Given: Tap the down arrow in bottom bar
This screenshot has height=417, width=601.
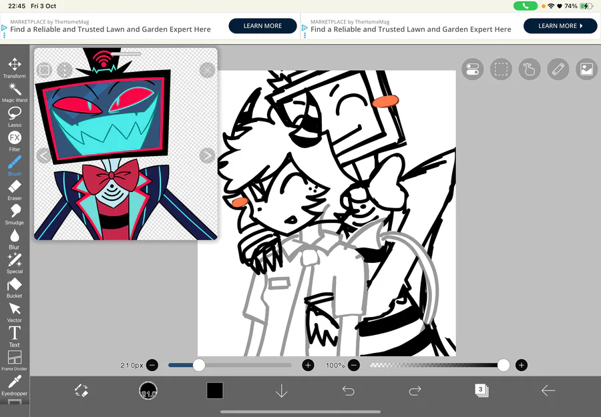Looking at the screenshot, I should click(x=282, y=390).
